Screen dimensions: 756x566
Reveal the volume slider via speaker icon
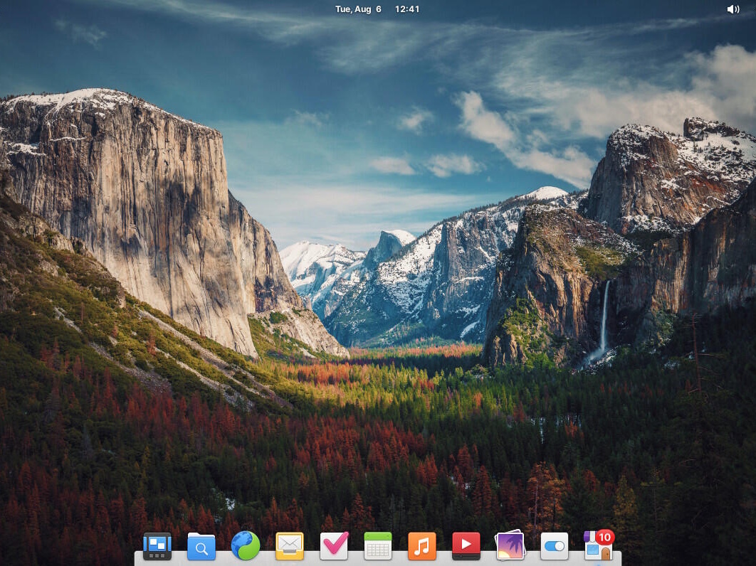point(733,9)
